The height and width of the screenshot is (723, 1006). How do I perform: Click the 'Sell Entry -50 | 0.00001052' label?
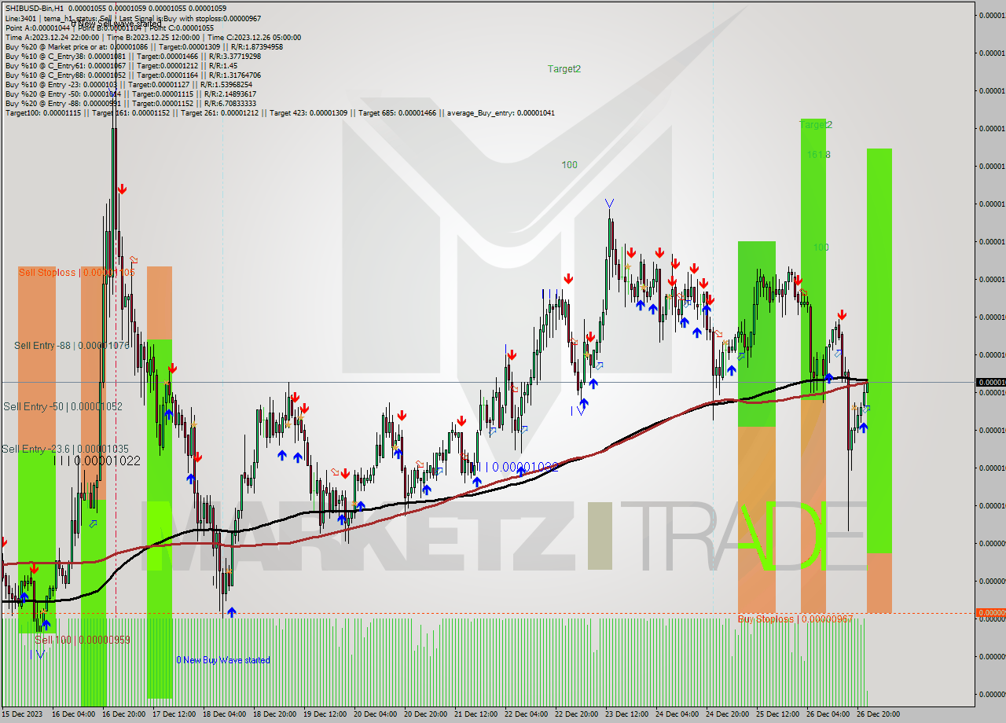[63, 406]
